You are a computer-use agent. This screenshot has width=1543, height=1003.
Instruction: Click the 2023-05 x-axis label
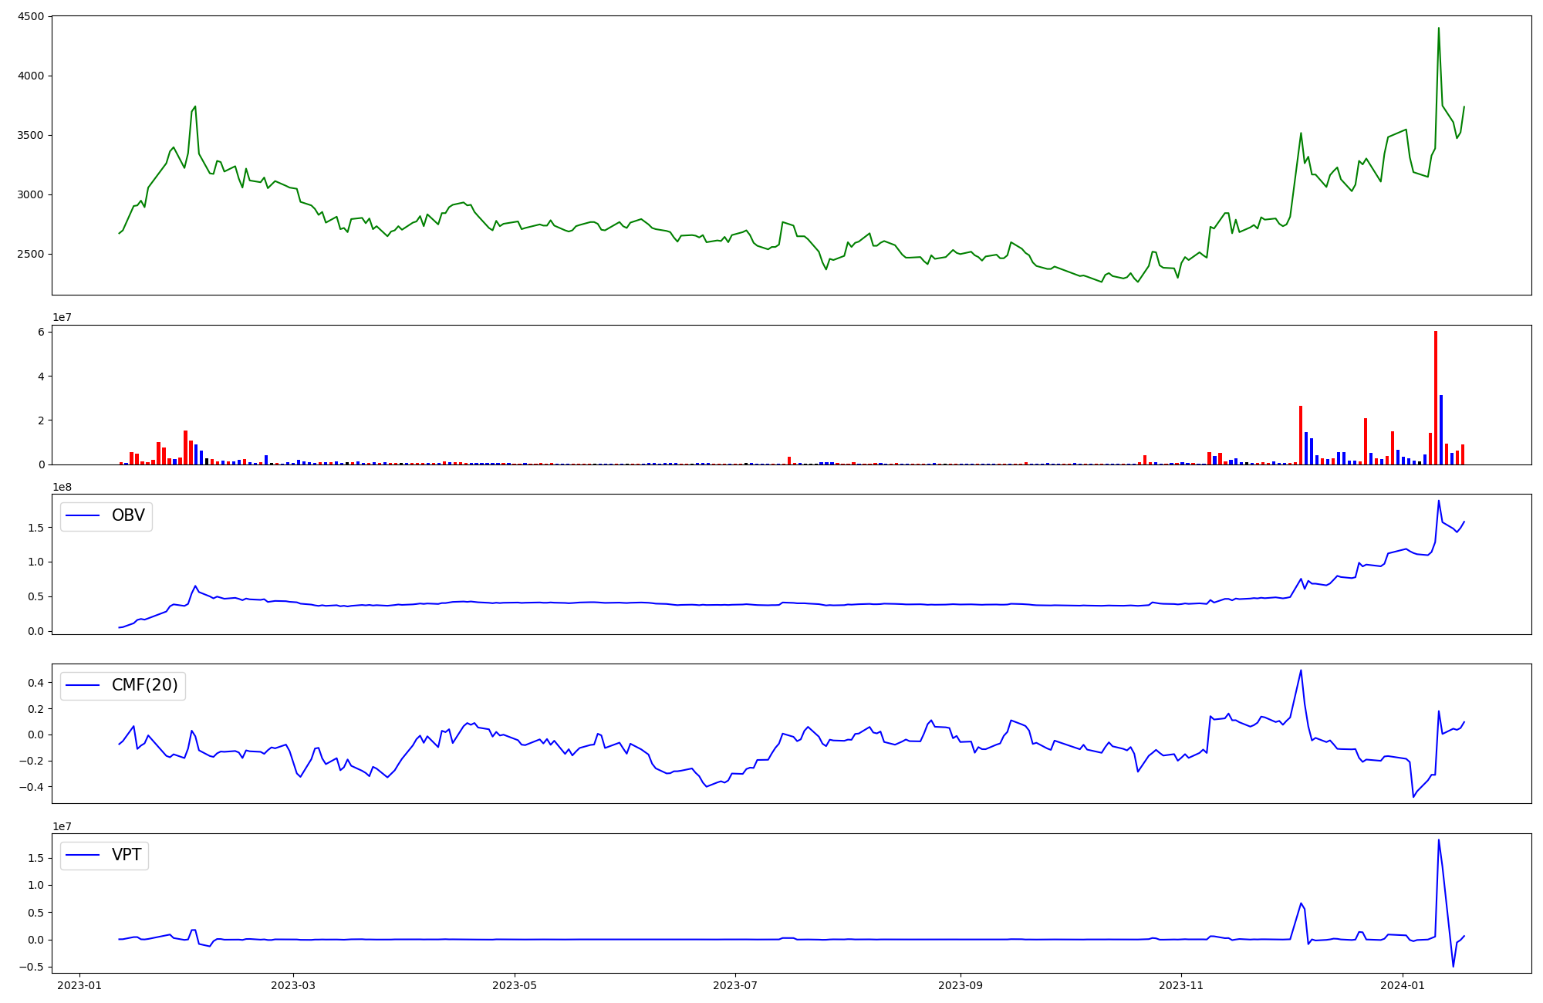point(515,985)
